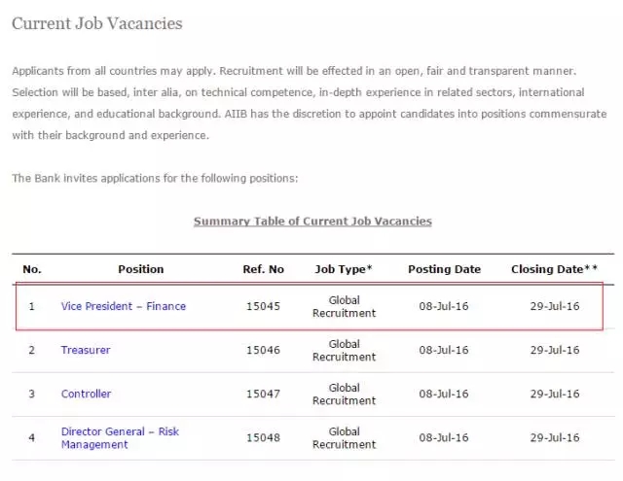Click the Current Job Vacancies page heading
The width and height of the screenshot is (623, 481).
[x=96, y=23]
